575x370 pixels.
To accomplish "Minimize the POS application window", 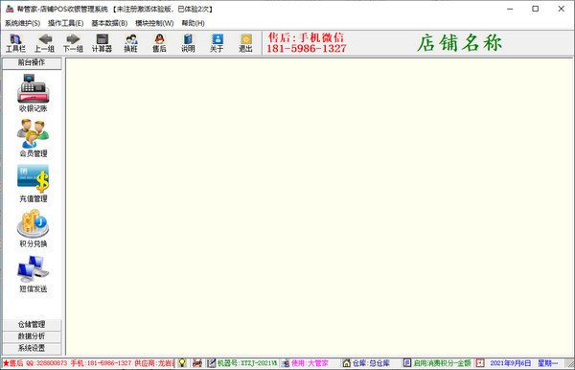I will point(510,9).
